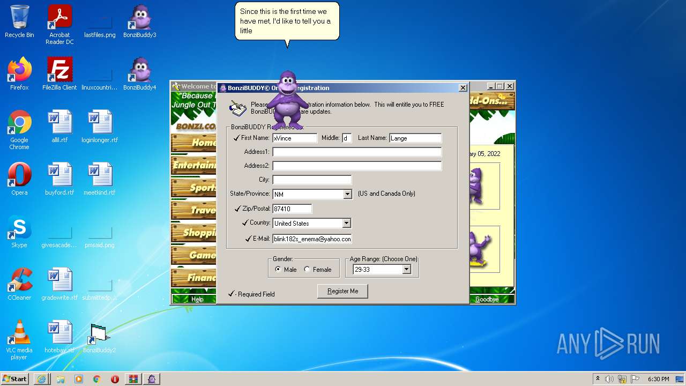Click the Opera icon in the taskbar
Viewport: 686px width, 386px height.
115,379
